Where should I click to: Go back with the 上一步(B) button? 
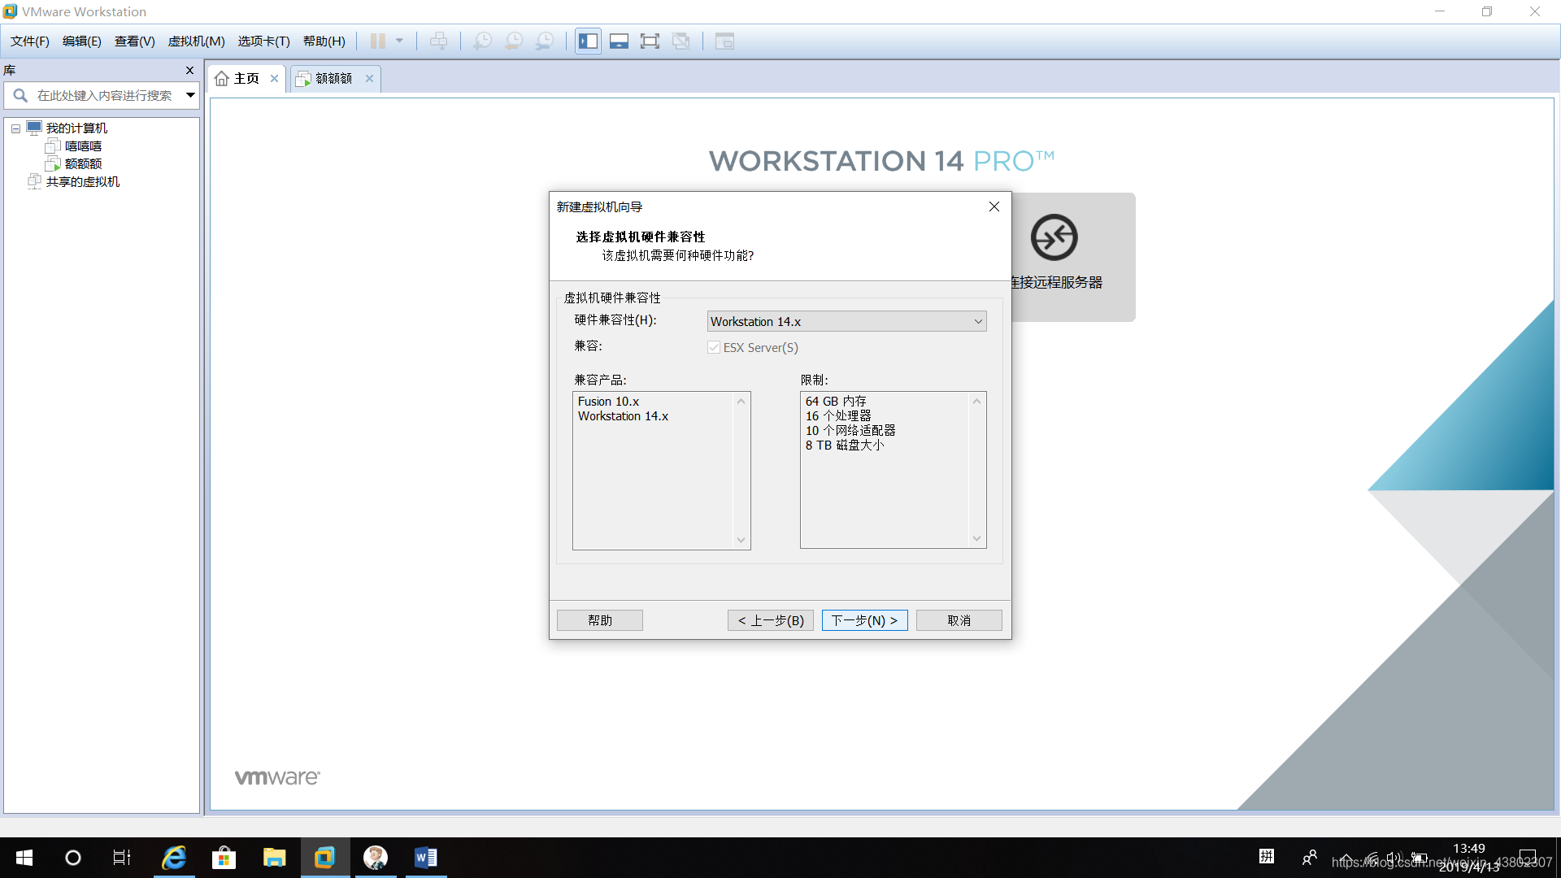click(771, 620)
